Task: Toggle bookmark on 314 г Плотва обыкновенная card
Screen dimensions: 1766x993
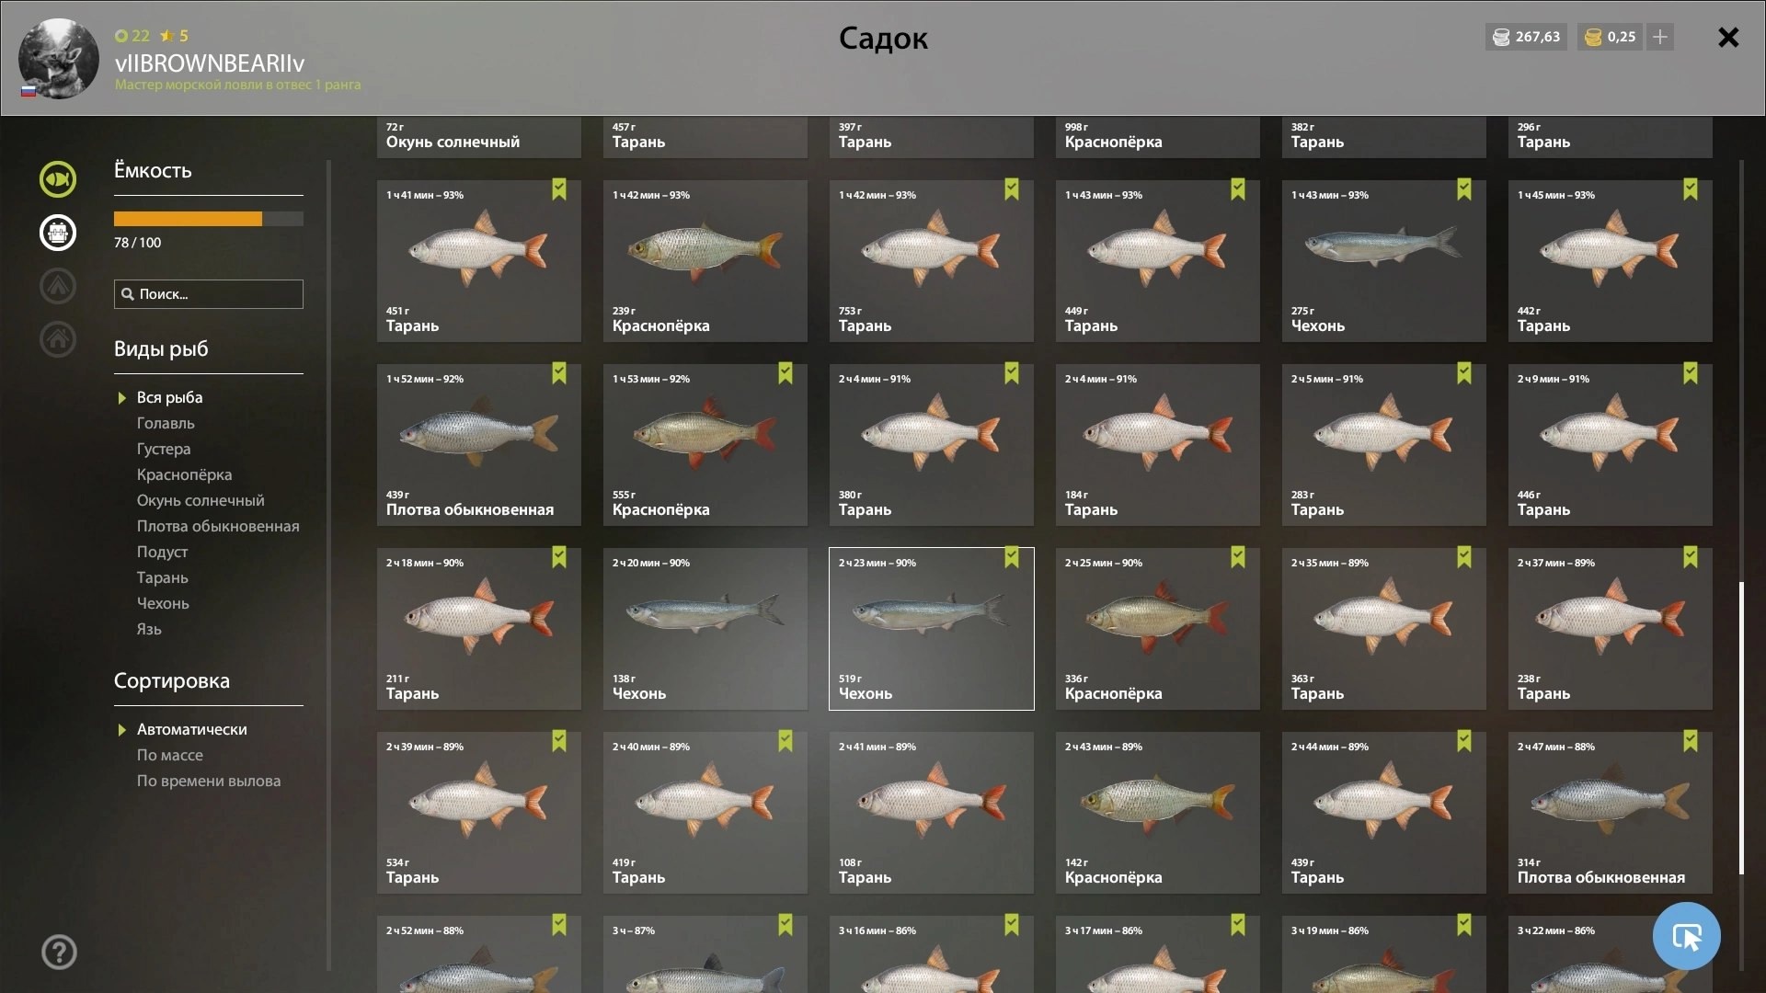Action: coord(1691,741)
